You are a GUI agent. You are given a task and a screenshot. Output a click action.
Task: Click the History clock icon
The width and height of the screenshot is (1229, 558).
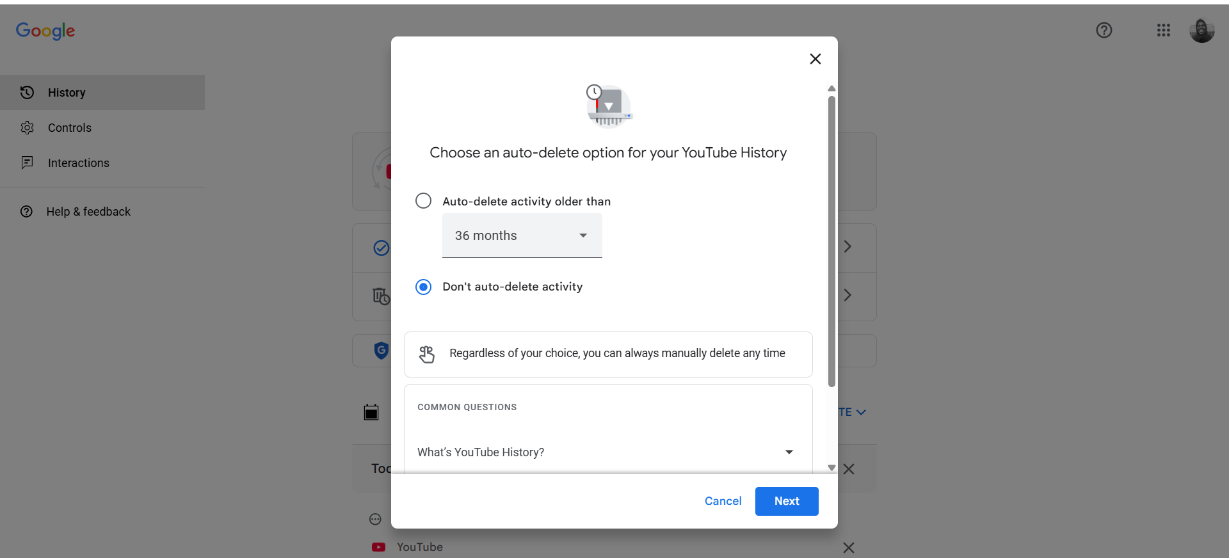point(27,93)
